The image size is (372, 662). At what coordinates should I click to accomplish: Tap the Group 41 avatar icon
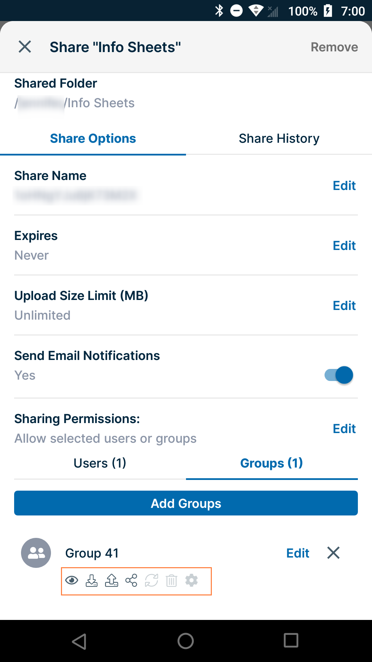coord(36,553)
